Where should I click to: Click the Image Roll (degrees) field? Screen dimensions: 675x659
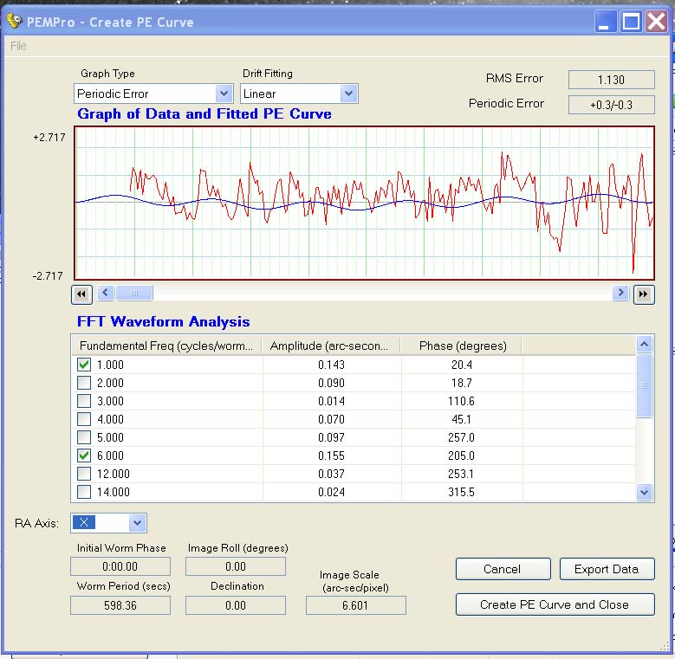point(236,566)
